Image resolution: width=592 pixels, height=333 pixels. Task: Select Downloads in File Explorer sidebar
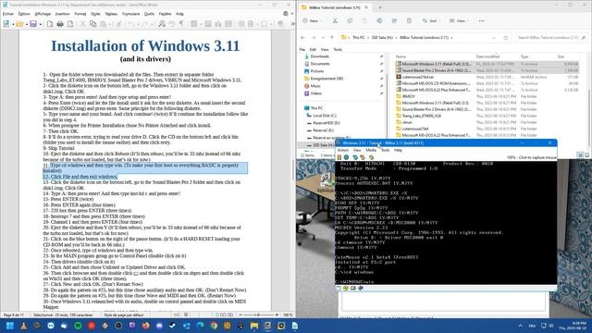[320, 56]
